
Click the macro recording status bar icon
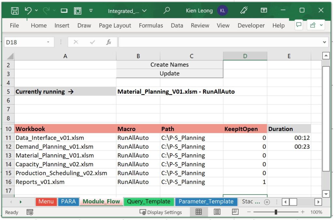30,212
